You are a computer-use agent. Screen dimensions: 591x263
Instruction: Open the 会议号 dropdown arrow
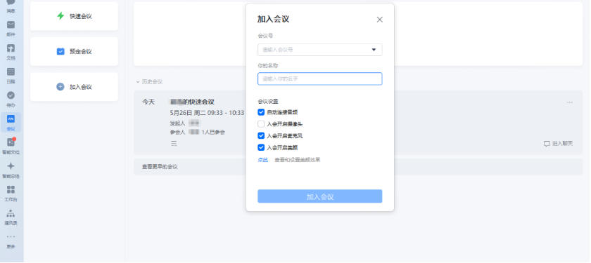(x=374, y=50)
